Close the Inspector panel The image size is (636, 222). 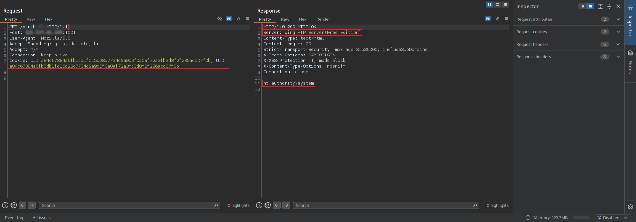(x=618, y=6)
